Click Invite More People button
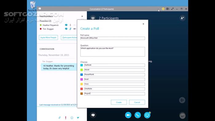The width and height of the screenshot is (215, 121). click(x=48, y=37)
